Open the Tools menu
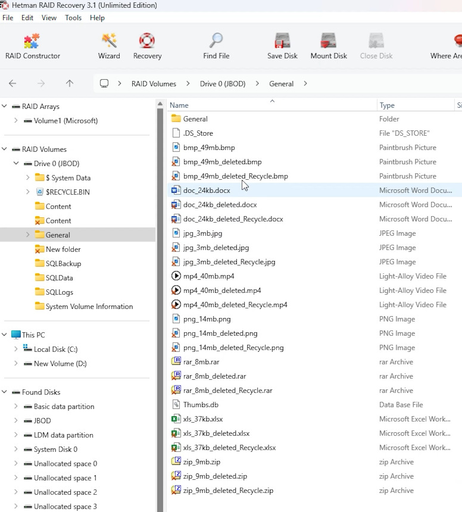462x512 pixels. click(x=73, y=18)
